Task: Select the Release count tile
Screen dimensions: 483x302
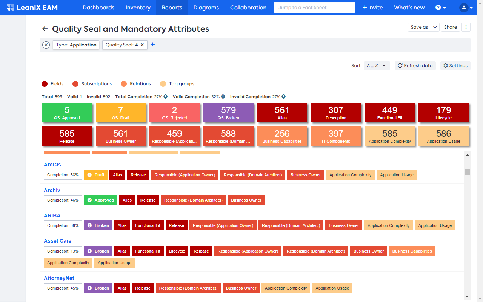Action: pyautogui.click(x=67, y=136)
